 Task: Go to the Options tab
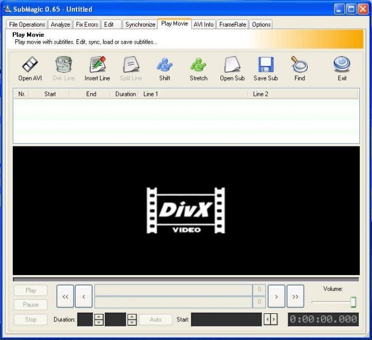(261, 24)
